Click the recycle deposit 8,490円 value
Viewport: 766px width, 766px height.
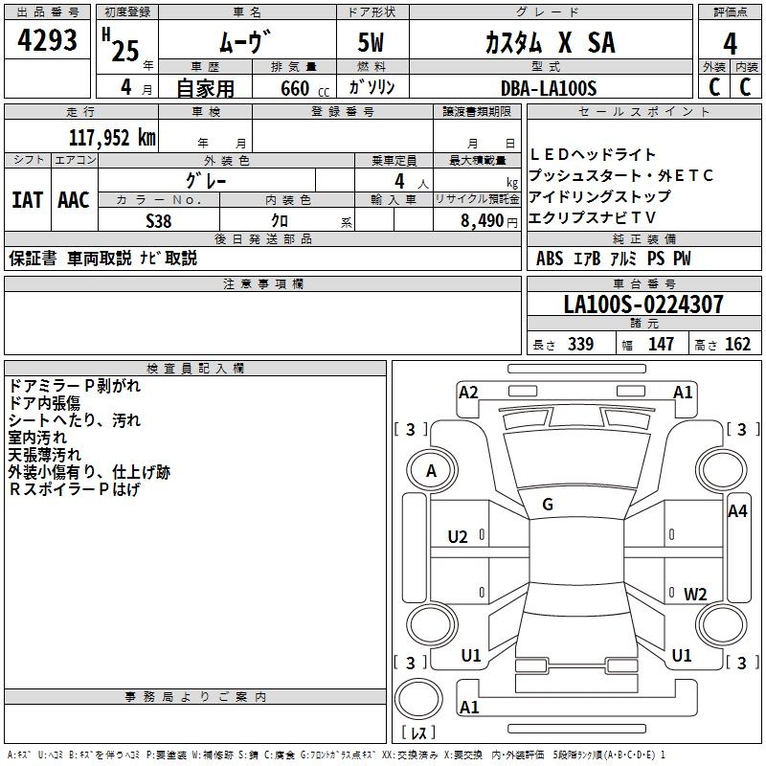[489, 220]
